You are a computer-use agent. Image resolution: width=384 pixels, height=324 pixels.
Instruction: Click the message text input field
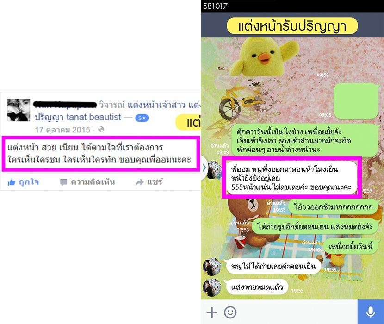(297, 312)
